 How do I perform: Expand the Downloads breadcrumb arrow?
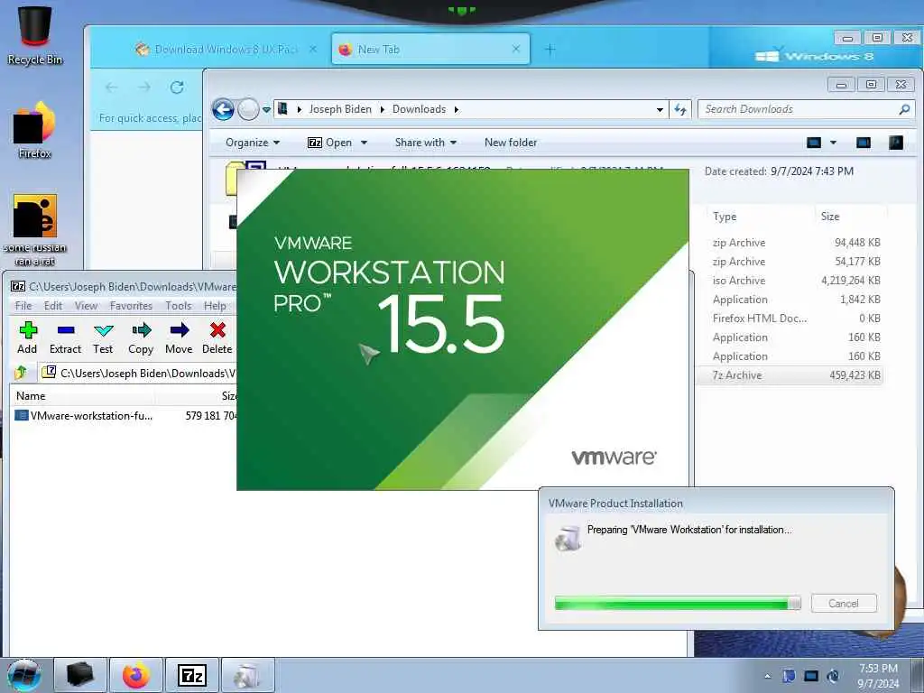456,109
